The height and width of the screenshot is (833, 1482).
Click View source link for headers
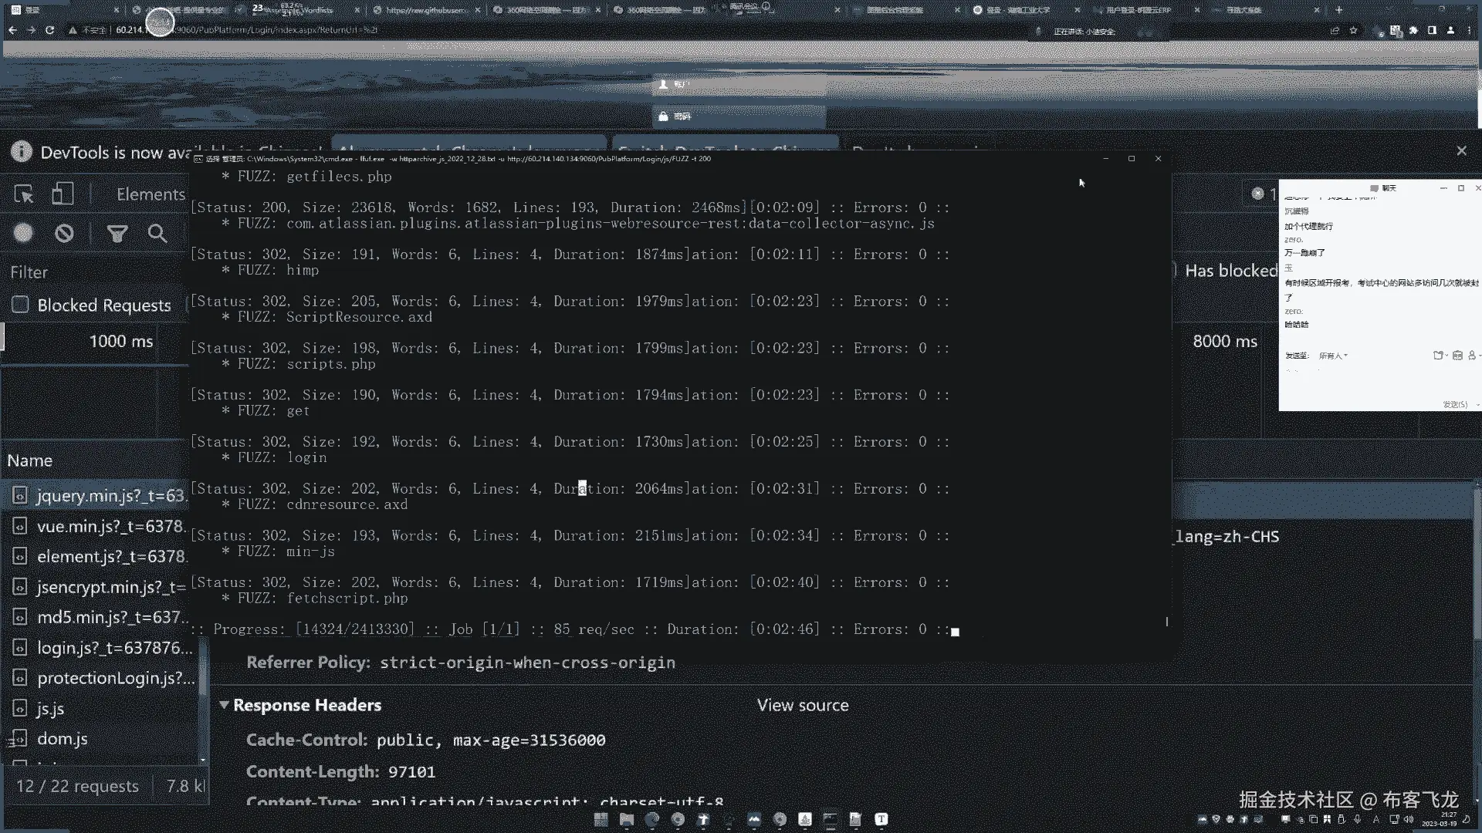click(x=802, y=705)
